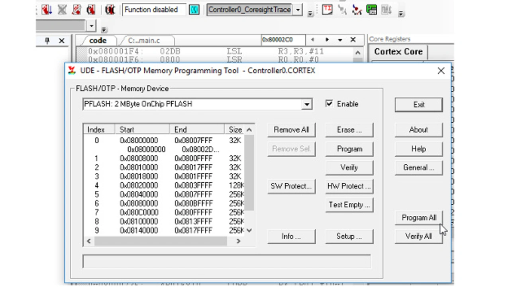The width and height of the screenshot is (510, 287).
Task: Click the red TI toolbar icon
Action: 327,10
